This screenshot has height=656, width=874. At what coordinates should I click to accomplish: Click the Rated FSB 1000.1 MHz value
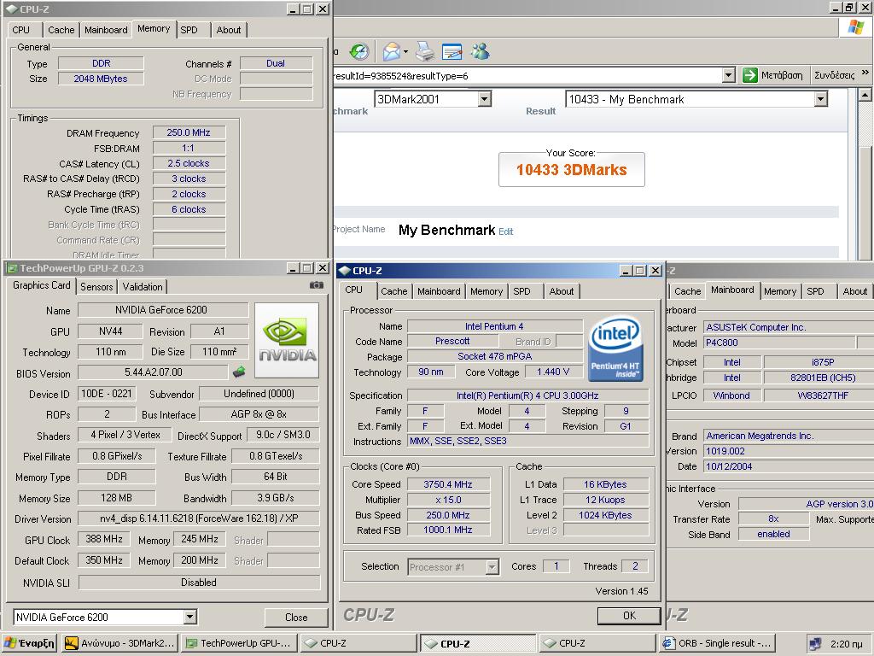(448, 530)
